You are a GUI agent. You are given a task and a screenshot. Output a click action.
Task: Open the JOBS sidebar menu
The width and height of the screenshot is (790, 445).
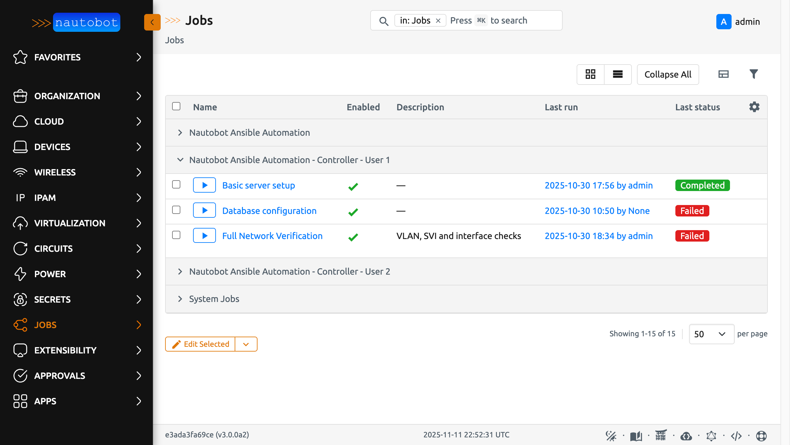coord(45,325)
